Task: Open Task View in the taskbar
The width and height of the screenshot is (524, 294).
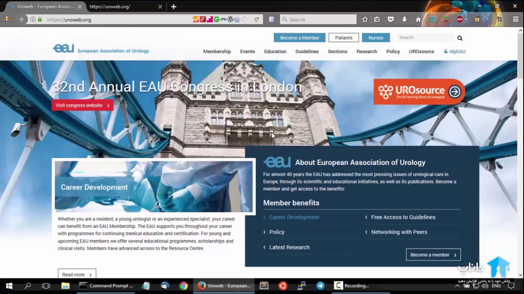Action: coord(46,286)
